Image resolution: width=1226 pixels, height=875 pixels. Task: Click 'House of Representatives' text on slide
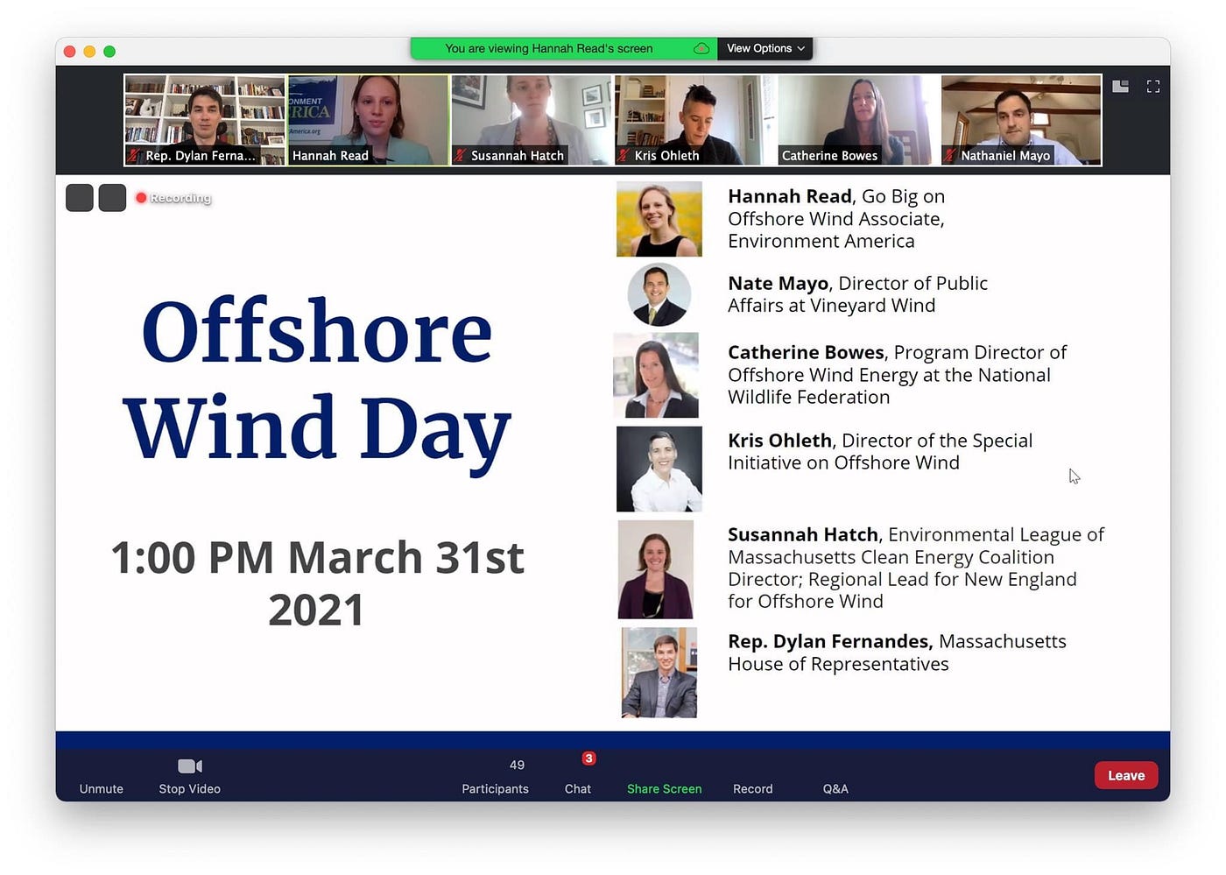coord(838,664)
